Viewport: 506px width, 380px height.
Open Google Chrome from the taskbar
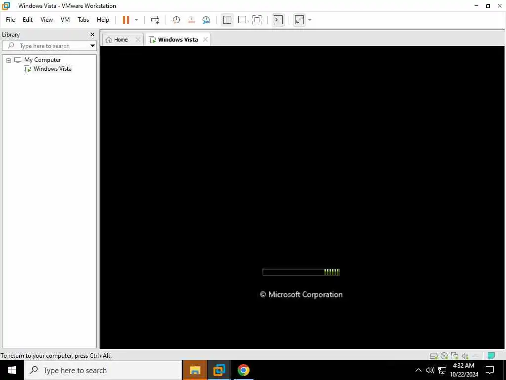click(x=243, y=370)
